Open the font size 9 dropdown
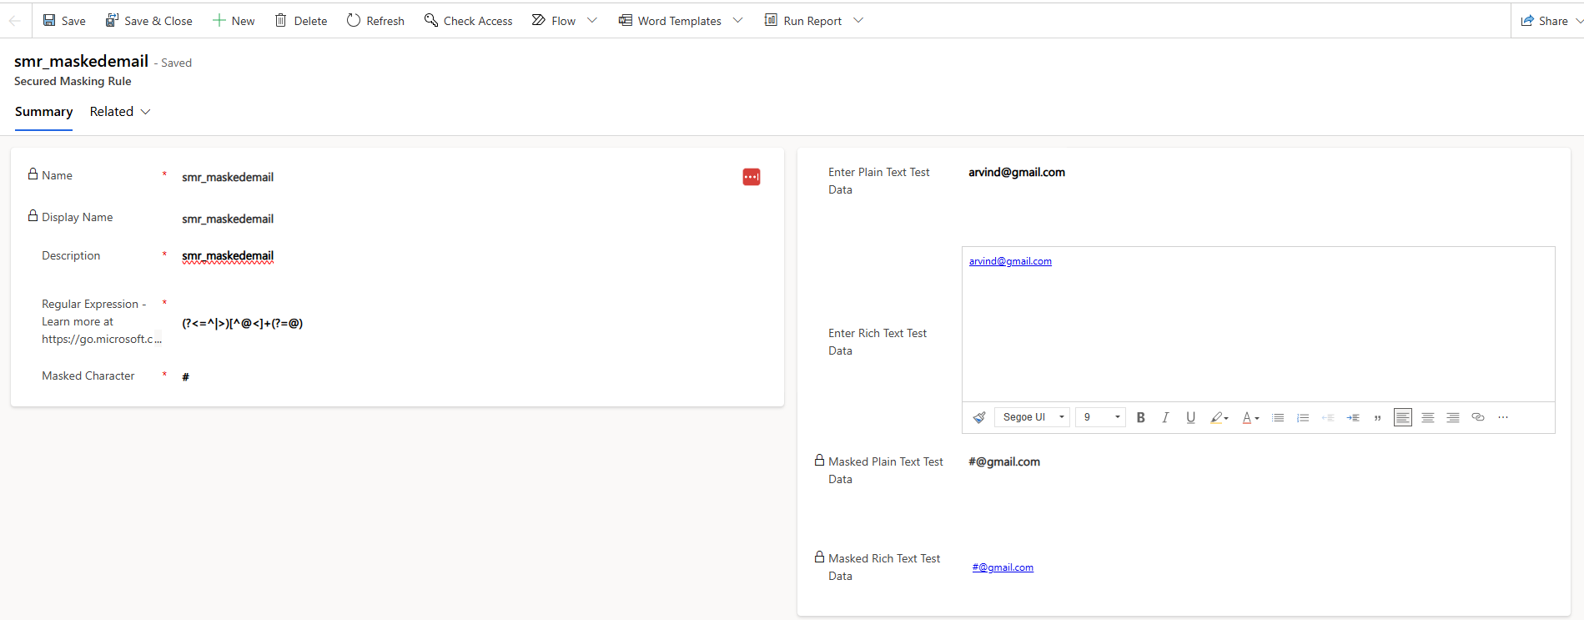Viewport: 1584px width, 620px height. [1101, 417]
